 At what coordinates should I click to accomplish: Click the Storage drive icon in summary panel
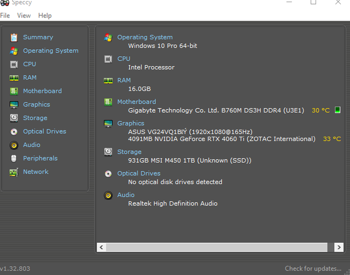click(x=108, y=152)
